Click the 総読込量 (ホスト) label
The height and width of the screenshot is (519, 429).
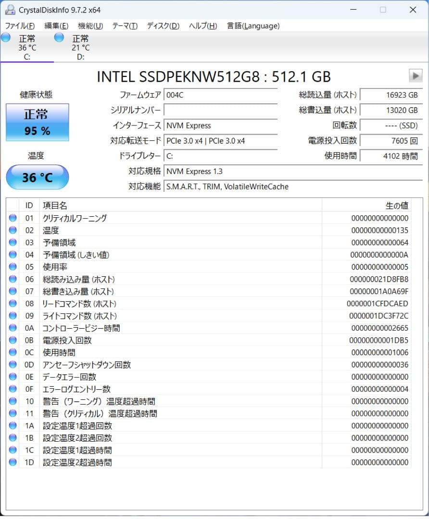coord(328,95)
